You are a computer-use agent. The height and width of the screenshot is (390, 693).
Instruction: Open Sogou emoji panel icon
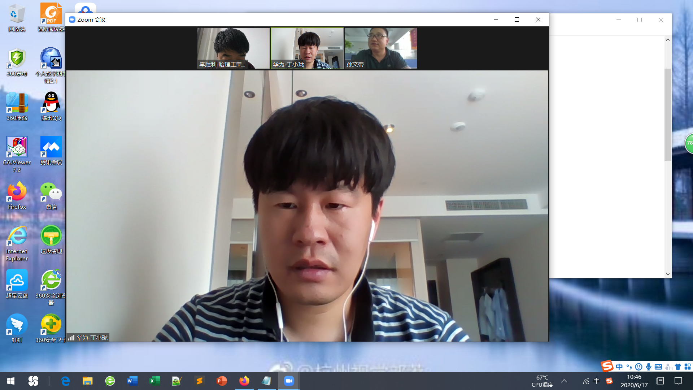(x=638, y=367)
